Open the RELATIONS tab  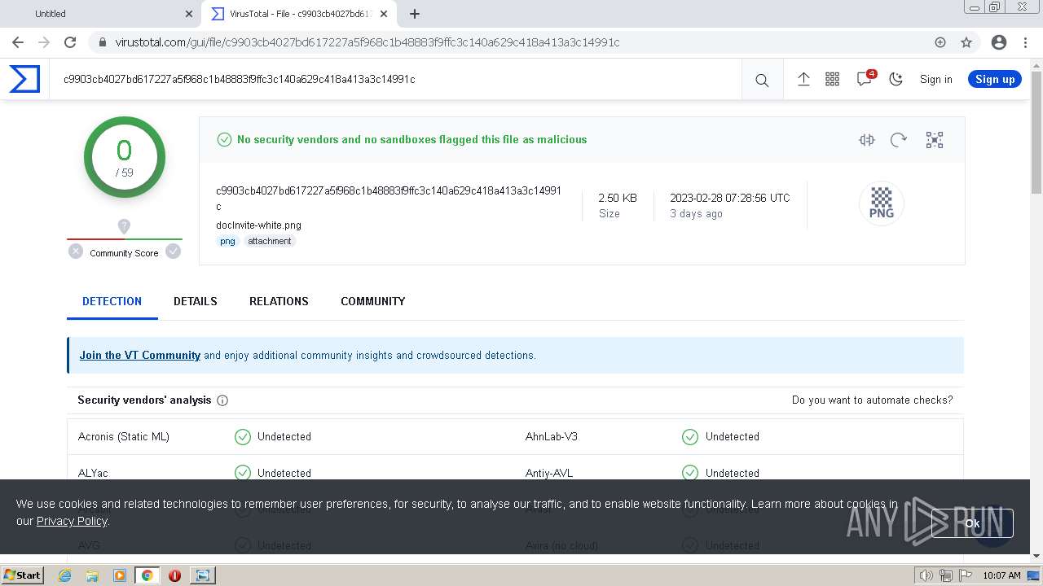click(279, 301)
